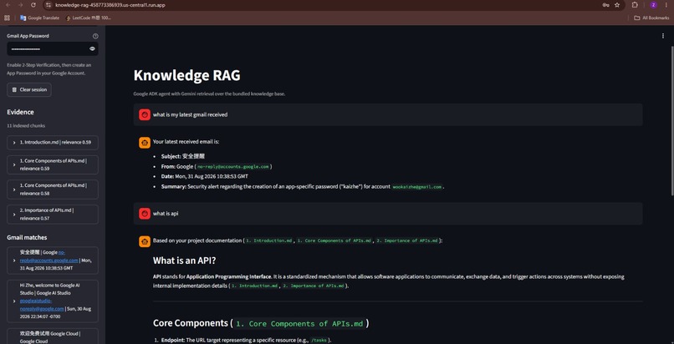Open the apps grid in bookmarks bar
The image size is (674, 344).
pyautogui.click(x=7, y=18)
